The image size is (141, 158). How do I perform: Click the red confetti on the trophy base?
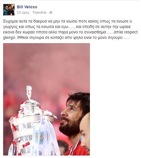26,145
